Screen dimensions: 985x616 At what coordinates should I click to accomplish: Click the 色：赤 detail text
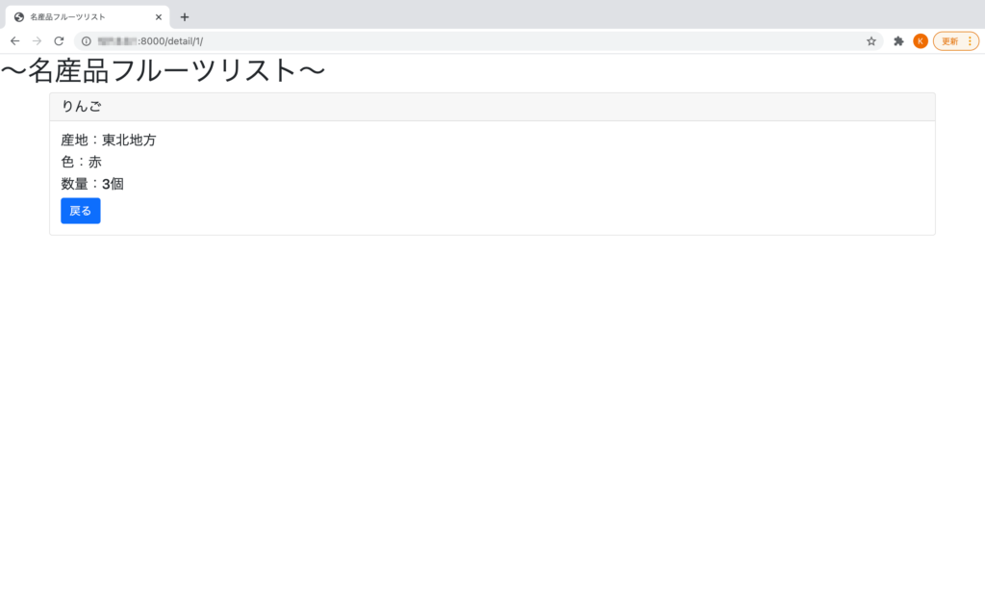pyautogui.click(x=80, y=162)
